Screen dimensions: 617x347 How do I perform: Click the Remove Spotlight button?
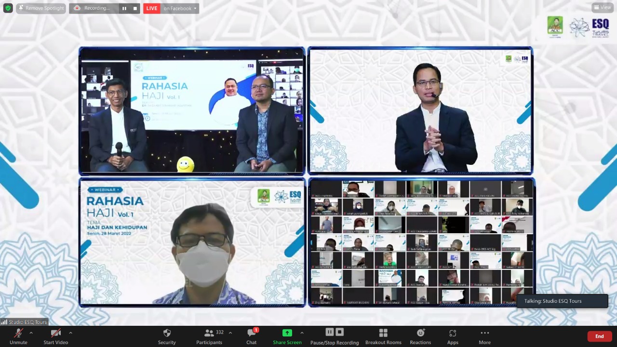click(x=41, y=8)
